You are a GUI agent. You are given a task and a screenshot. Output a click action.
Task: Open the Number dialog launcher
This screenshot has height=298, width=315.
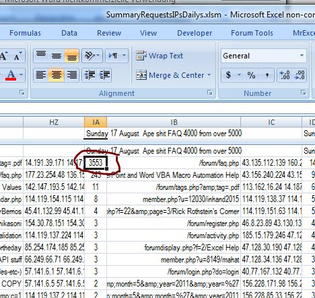tap(304, 93)
